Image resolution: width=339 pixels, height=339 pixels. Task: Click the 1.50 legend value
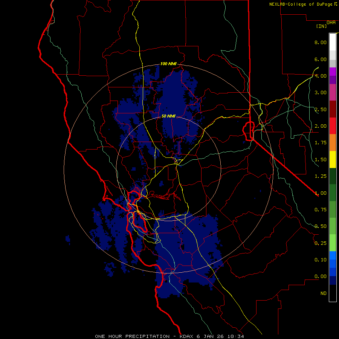point(321,160)
